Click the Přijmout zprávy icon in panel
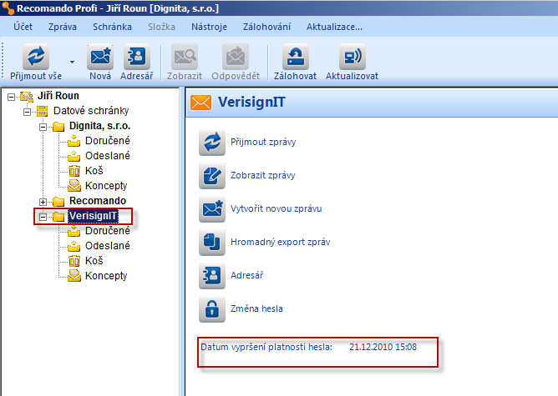Screen dimensions: 558x396 (212, 142)
